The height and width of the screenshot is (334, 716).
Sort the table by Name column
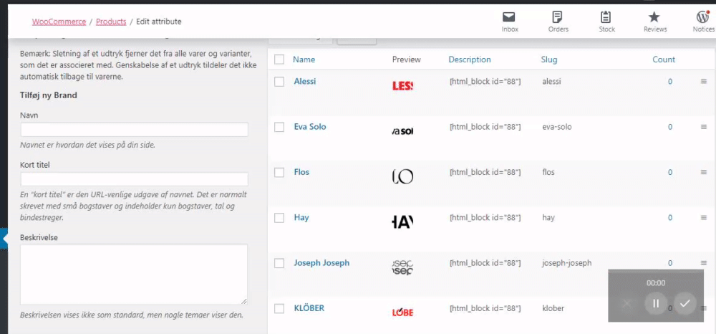304,59
